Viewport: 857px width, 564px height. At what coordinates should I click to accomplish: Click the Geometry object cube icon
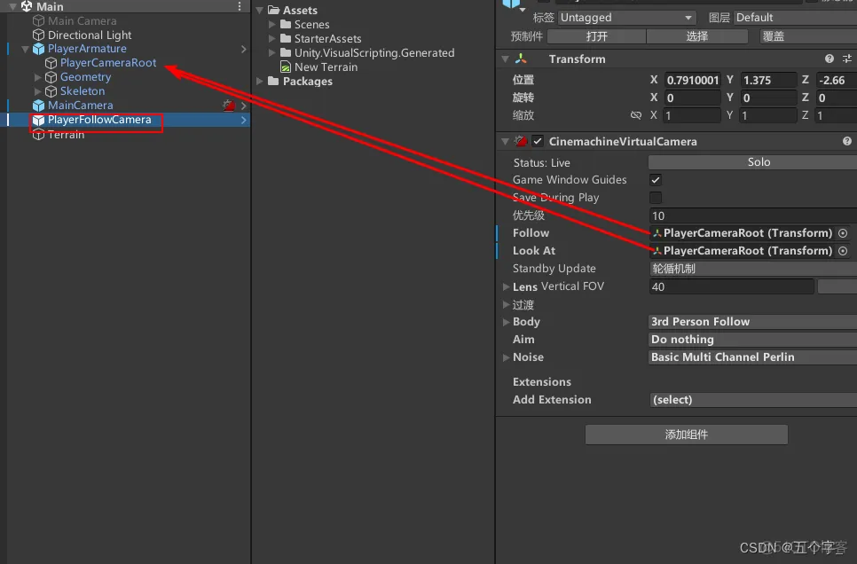point(51,77)
